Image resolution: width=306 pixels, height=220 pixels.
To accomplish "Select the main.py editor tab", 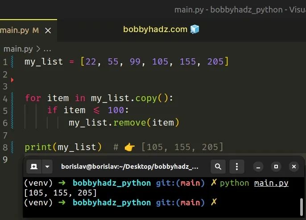I will pos(29,30).
